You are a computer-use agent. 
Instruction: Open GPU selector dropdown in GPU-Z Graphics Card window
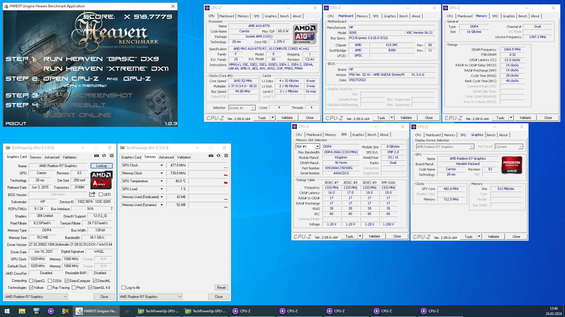(x=36, y=297)
